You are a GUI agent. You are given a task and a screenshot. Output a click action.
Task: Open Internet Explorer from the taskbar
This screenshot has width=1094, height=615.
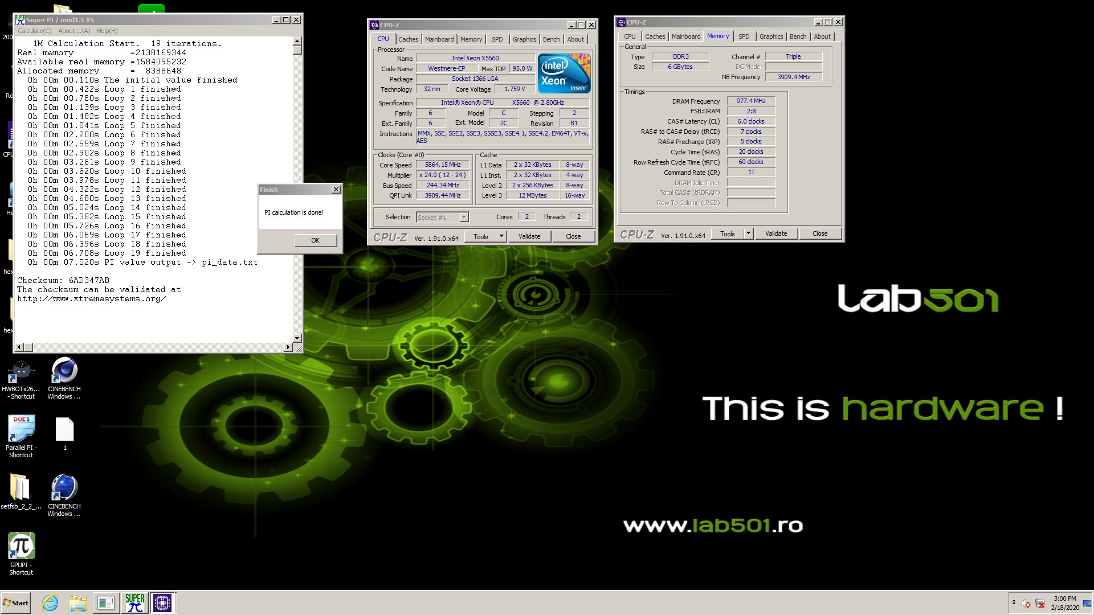[50, 603]
